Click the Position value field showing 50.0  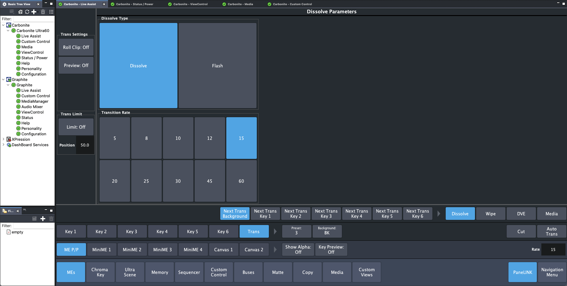tap(85, 145)
